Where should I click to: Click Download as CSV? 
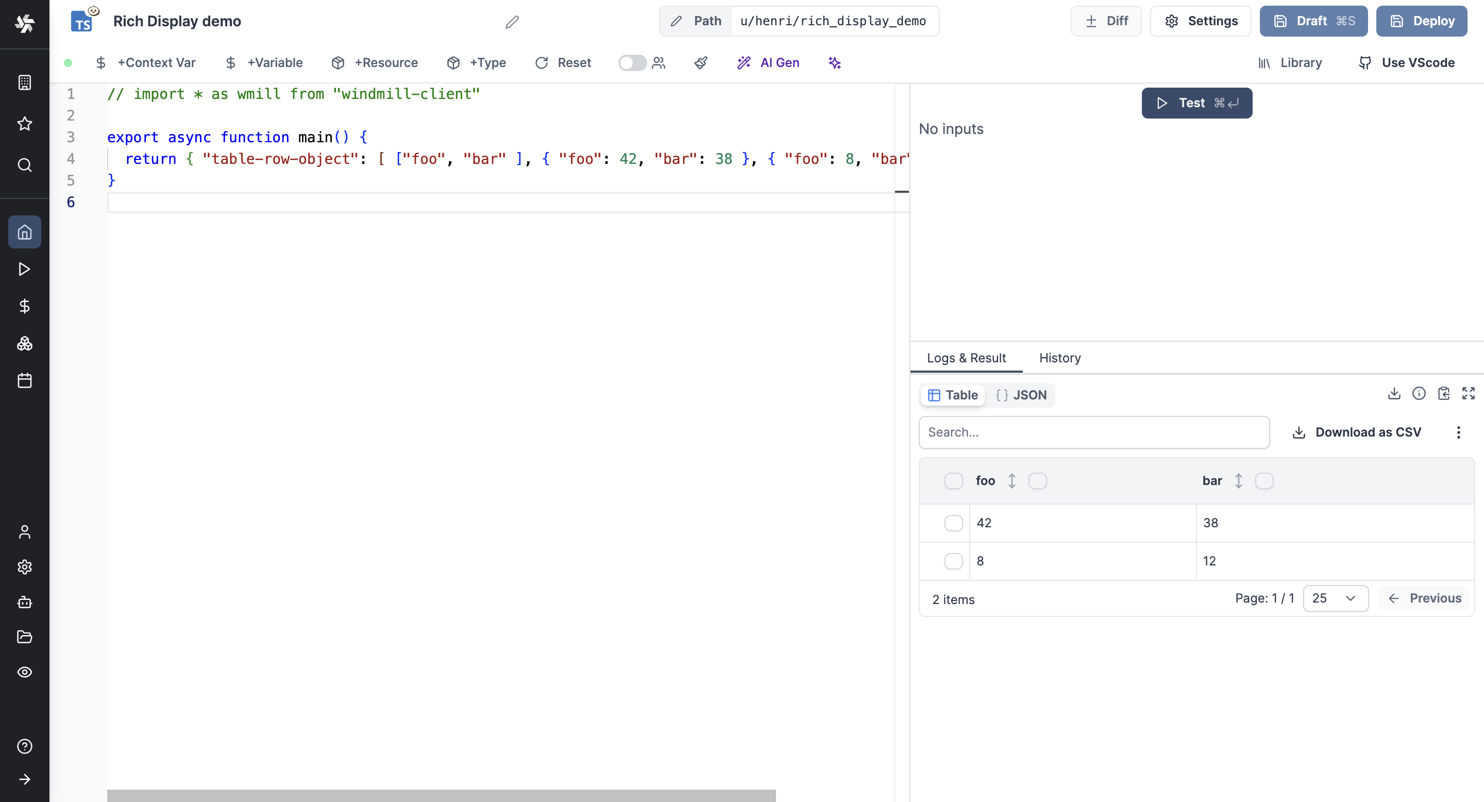pos(1357,432)
